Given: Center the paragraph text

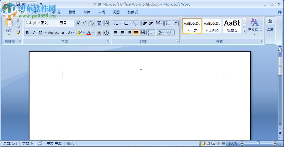Looking at the screenshot, I should (123, 32).
